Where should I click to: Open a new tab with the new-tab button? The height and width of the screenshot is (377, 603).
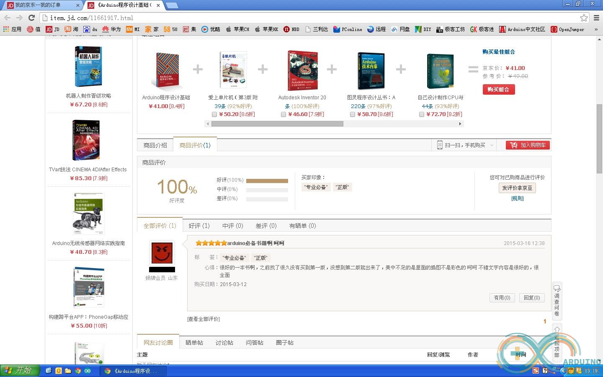click(172, 5)
